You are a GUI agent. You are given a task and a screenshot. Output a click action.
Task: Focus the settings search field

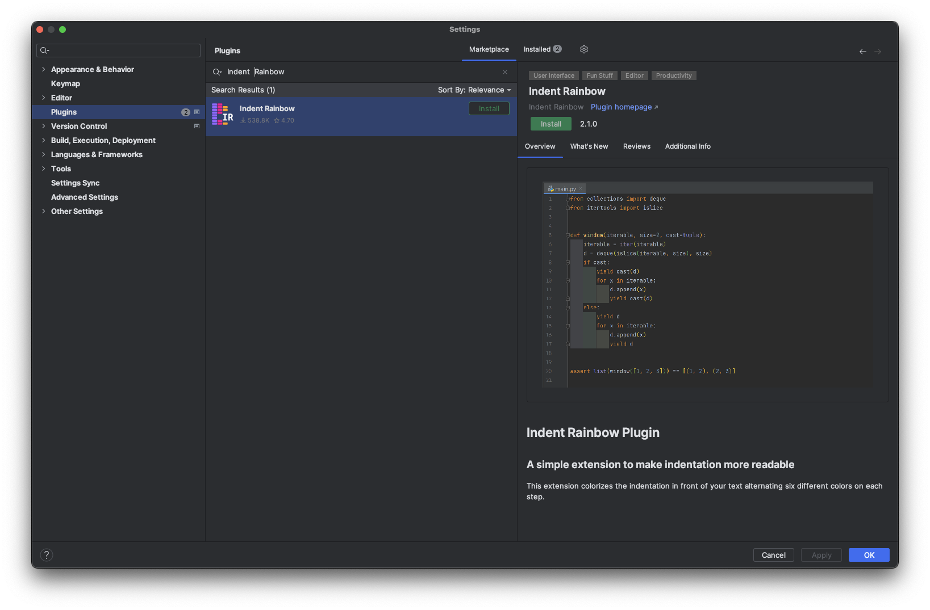(119, 51)
